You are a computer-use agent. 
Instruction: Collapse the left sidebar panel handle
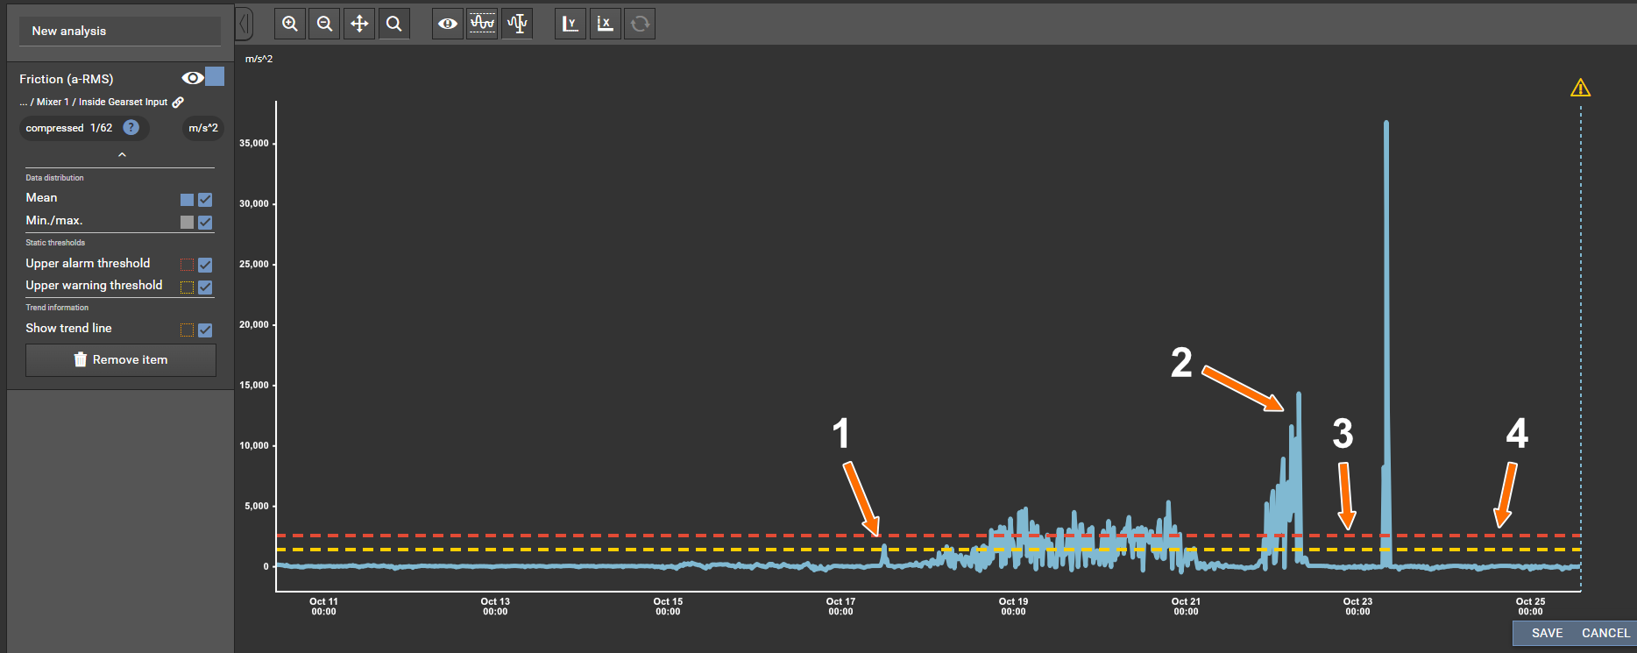click(244, 24)
